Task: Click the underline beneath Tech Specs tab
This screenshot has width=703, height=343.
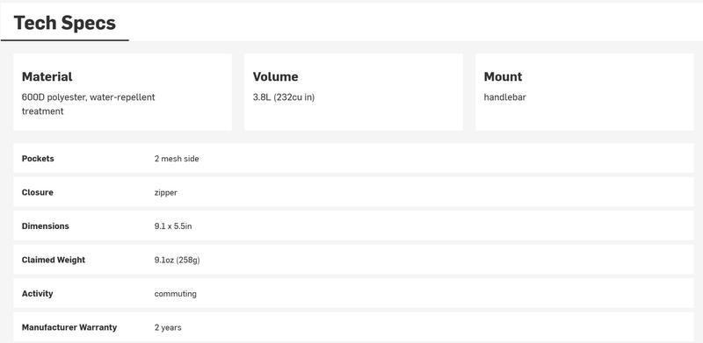Action: pyautogui.click(x=65, y=40)
